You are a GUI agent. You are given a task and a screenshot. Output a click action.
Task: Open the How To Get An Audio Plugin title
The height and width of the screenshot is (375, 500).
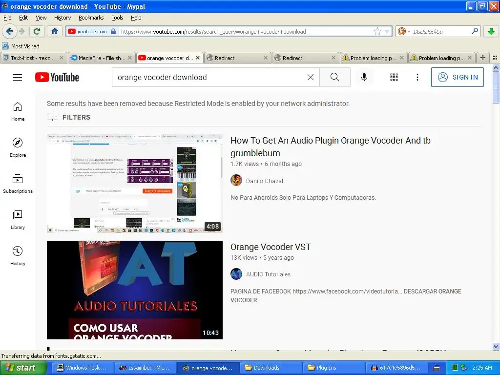[x=331, y=146]
